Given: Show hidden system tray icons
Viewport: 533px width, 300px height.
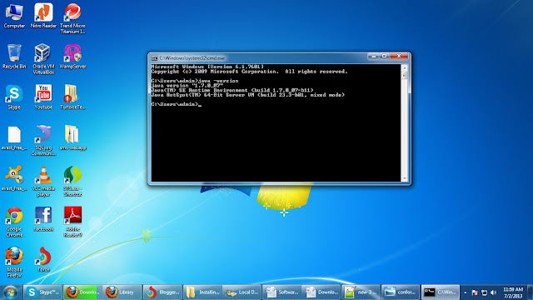Looking at the screenshot, I should 466,292.
